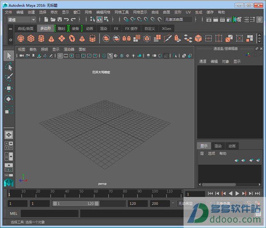Select the Paint selection tool
The height and width of the screenshot is (228, 266).
point(9,78)
